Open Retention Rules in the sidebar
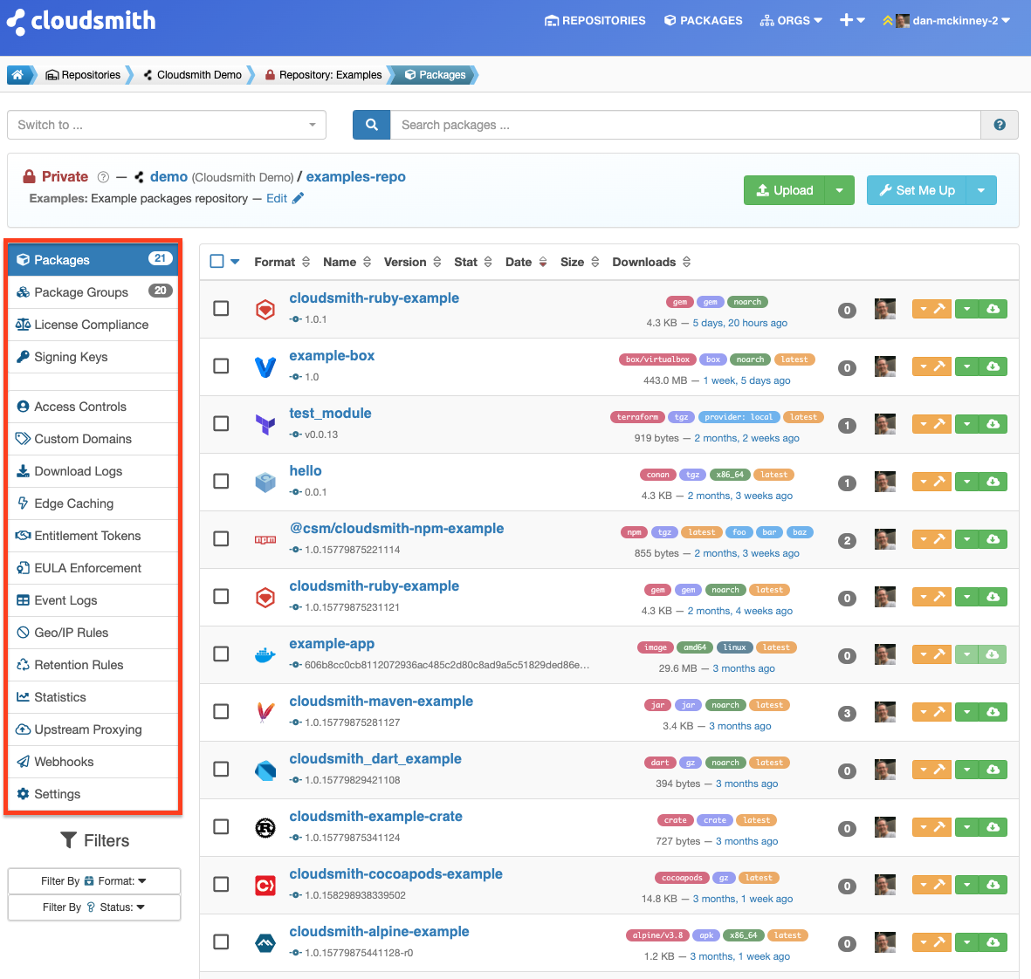The width and height of the screenshot is (1031, 979). point(93,665)
